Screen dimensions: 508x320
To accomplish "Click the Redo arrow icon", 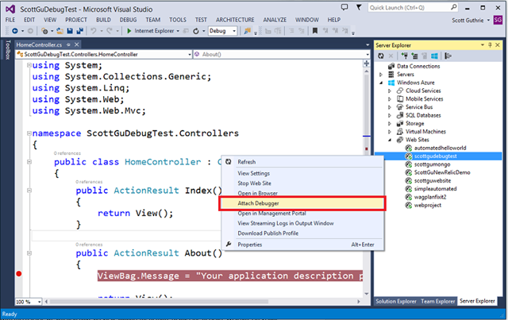I will 110,31.
